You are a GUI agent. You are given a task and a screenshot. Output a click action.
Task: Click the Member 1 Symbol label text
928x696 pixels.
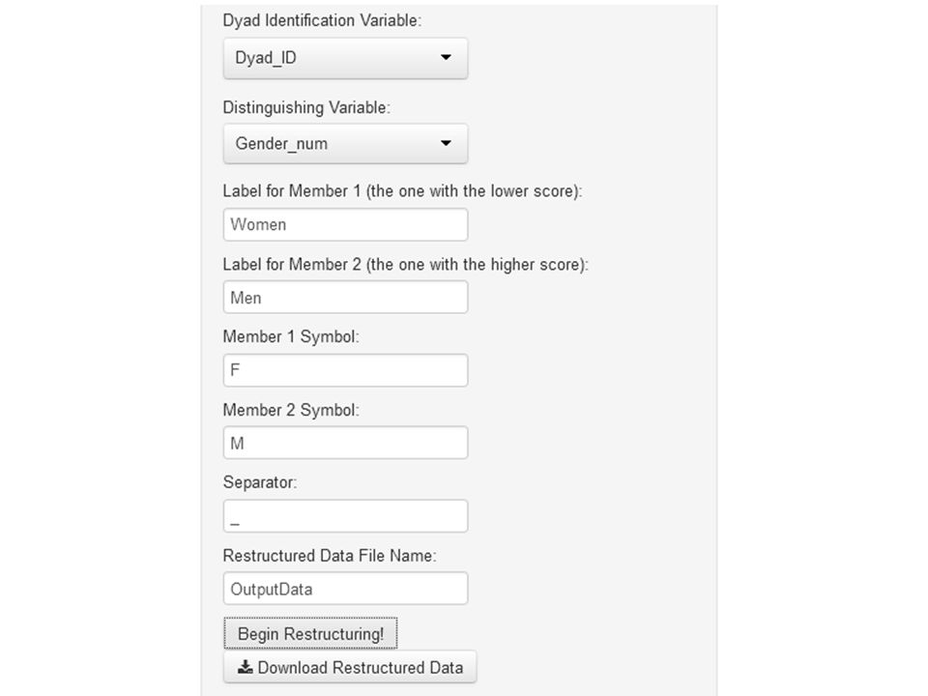[291, 336]
